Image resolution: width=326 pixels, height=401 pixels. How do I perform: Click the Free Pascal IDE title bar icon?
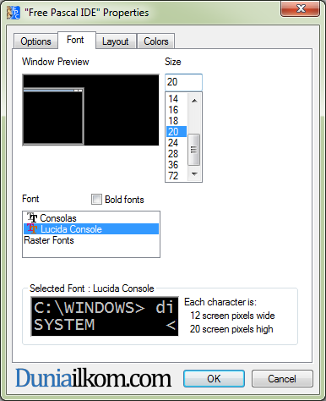pos(14,13)
